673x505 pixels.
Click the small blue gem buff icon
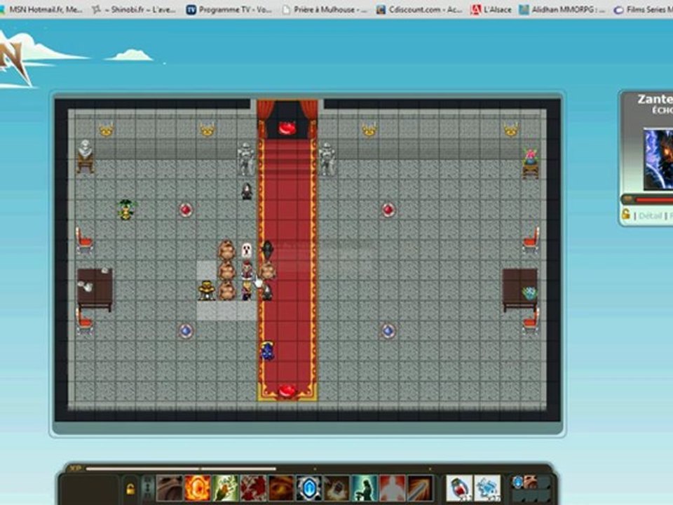517,483
